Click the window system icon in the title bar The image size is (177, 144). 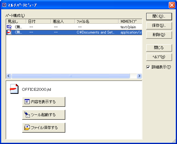point(4,5)
